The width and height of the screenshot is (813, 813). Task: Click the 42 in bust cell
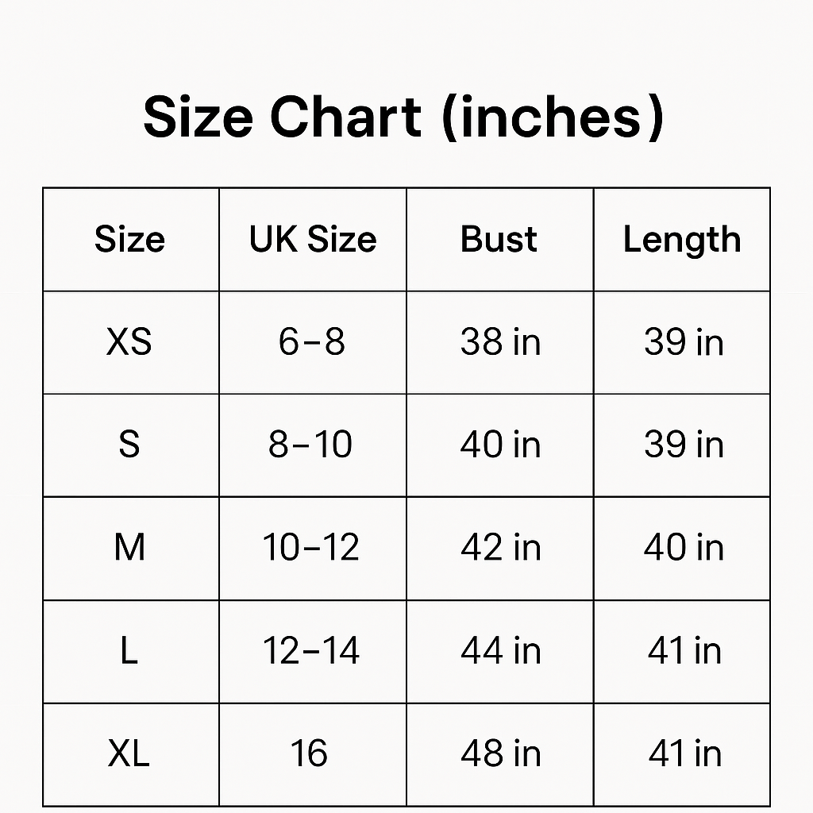[500, 548]
